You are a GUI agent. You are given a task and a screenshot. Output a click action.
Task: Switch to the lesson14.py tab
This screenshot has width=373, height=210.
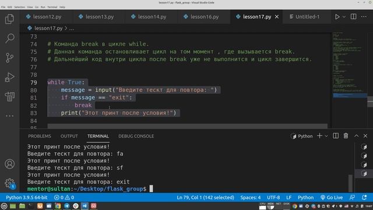point(152,17)
